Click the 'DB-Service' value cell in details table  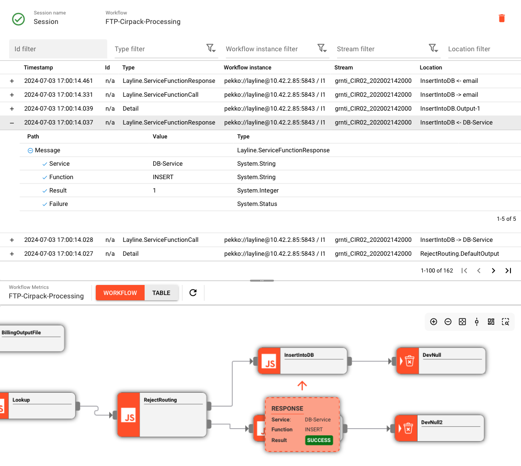tap(168, 163)
